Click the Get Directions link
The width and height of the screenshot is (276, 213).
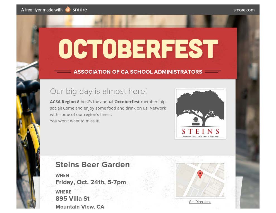coord(200,202)
